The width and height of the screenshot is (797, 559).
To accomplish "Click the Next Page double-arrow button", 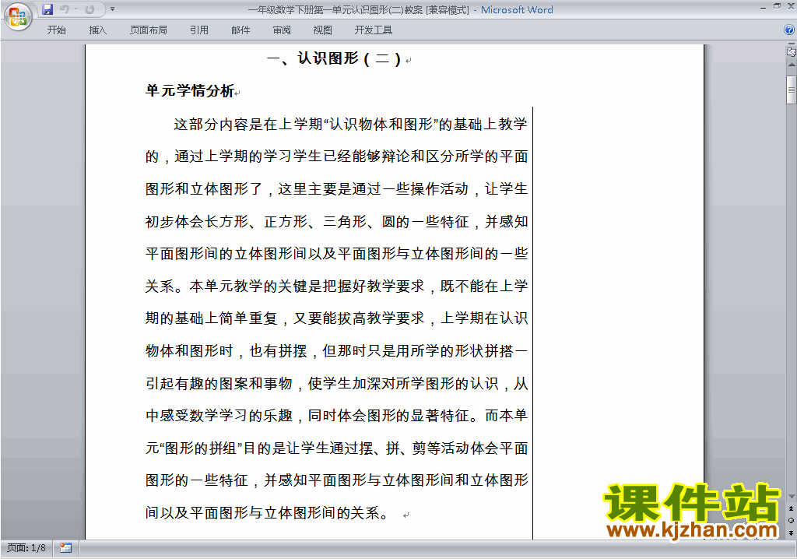I will (x=792, y=533).
